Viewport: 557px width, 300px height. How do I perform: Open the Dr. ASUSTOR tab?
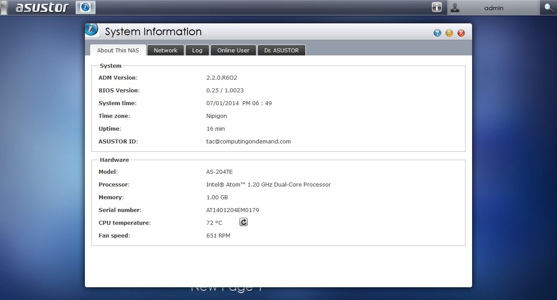[x=282, y=50]
